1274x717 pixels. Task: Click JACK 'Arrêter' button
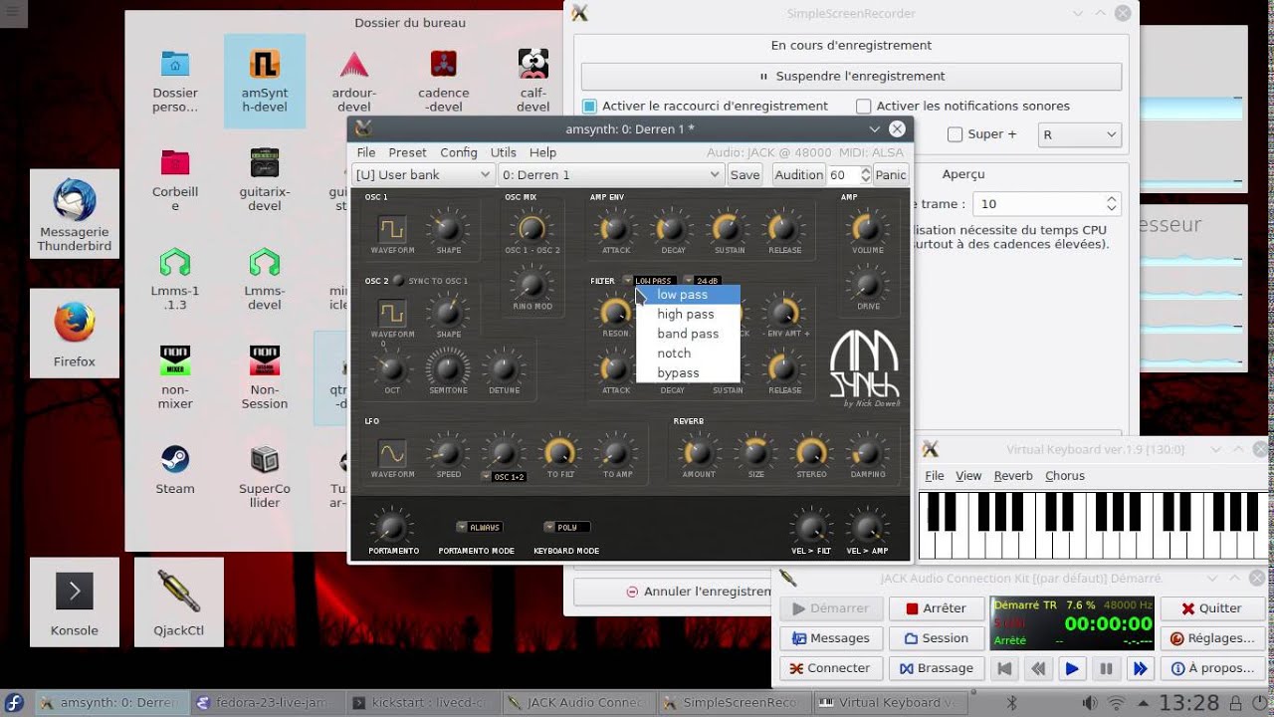(x=935, y=608)
